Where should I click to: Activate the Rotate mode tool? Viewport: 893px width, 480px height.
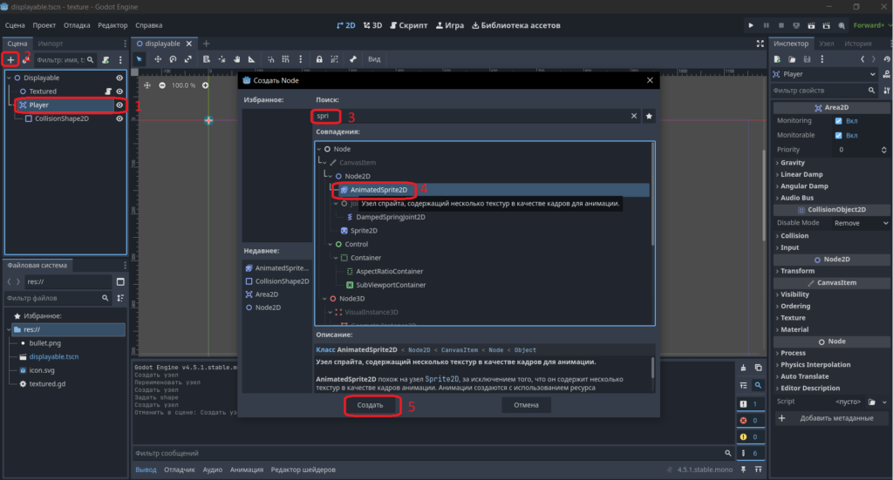(x=173, y=59)
